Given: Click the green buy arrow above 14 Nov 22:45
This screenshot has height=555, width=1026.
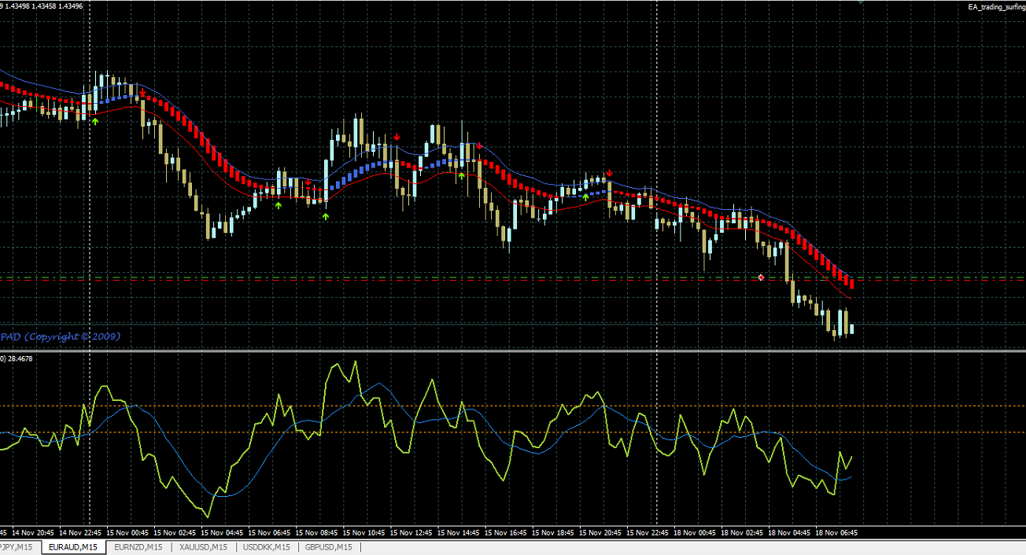Looking at the screenshot, I should pos(95,121).
